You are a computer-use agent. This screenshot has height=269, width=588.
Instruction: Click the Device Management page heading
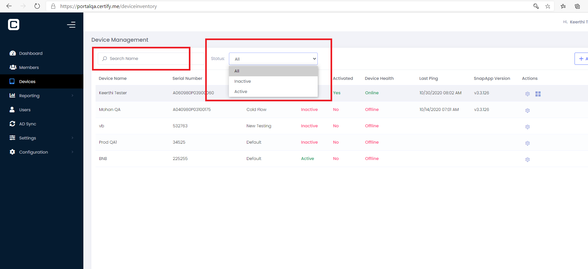click(120, 40)
